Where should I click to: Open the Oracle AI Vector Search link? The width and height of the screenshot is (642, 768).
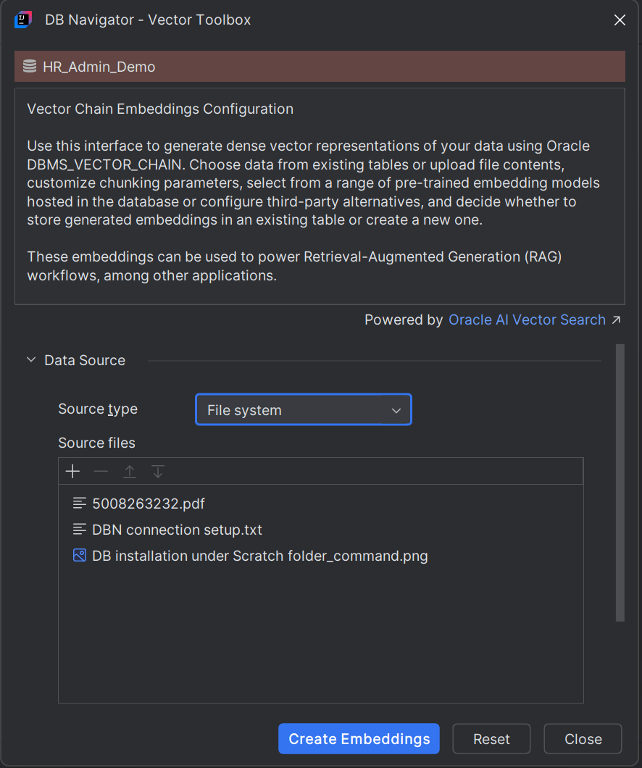point(527,319)
